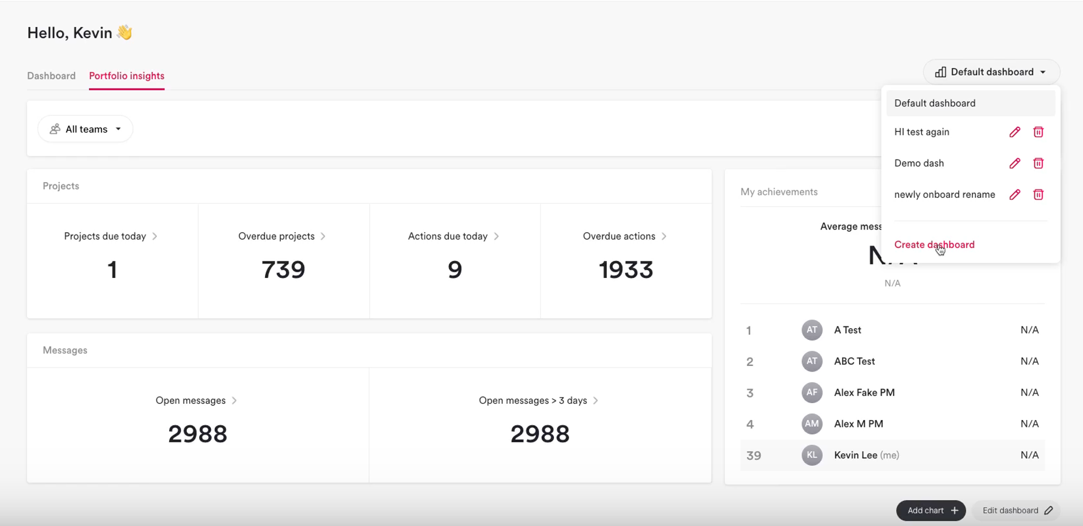Screen dimensions: 1083x526
Task: Open Overdue actions details chevron
Action: tap(664, 236)
